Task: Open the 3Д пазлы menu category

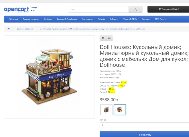Action: click(13, 19)
